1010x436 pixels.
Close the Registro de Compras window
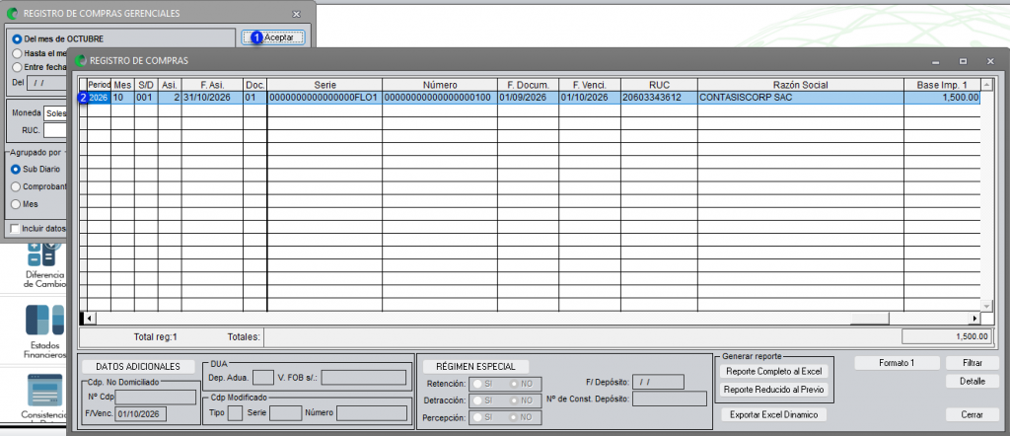coord(990,61)
